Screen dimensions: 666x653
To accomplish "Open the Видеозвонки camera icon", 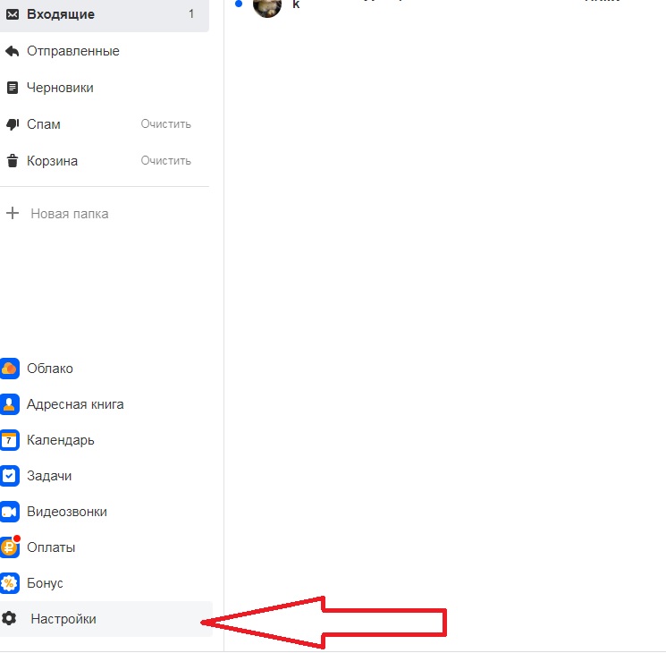I will click(9, 512).
